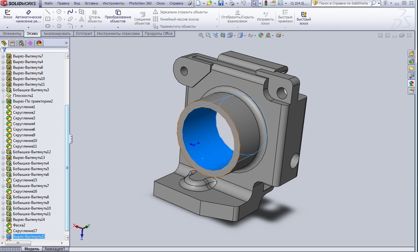Expand the Вырез-Вытянуть15 tree node

3,237
